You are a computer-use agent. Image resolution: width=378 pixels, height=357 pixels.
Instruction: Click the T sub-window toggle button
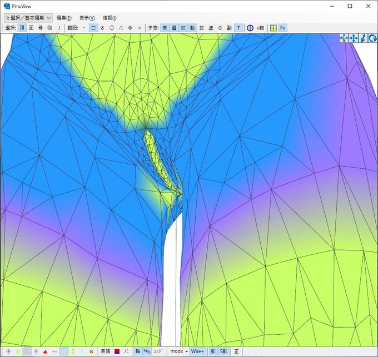[238, 28]
